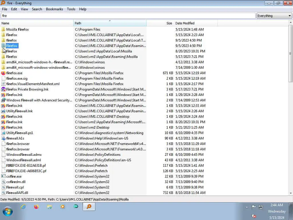Viewport: 293px width, 220px height.
Task: Click the network tray icon
Action: [261, 207]
